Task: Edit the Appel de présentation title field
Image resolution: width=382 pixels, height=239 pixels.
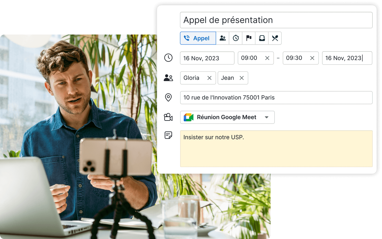Action: 276,20
